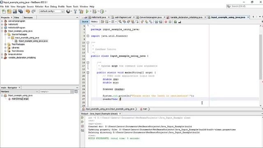Switch to the Files tab
263x148 pixels.
click(x=16, y=17)
